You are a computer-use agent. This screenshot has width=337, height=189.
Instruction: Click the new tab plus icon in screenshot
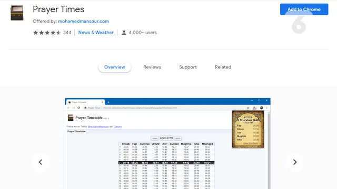pos(108,102)
